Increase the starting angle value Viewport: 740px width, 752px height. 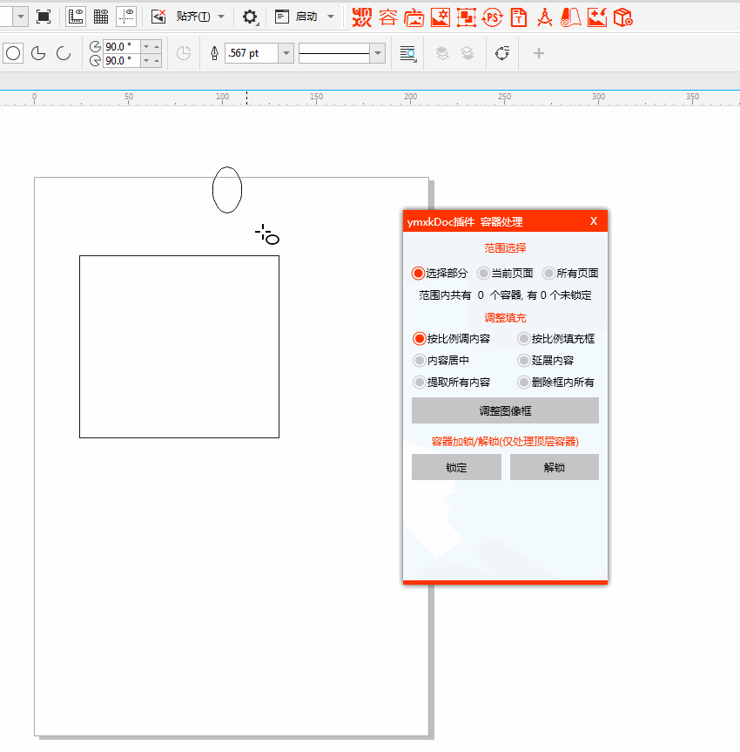(157, 46)
